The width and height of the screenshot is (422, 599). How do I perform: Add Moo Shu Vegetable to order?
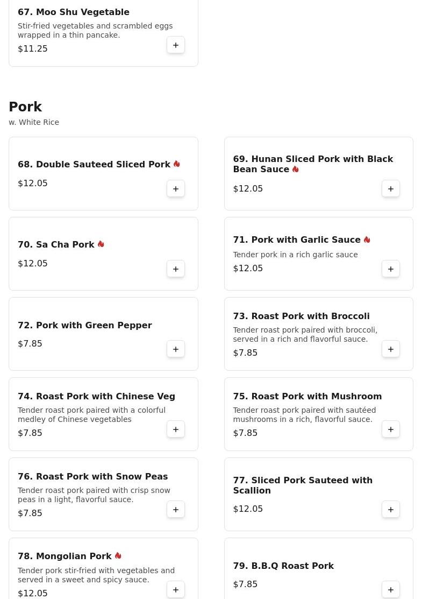(176, 45)
